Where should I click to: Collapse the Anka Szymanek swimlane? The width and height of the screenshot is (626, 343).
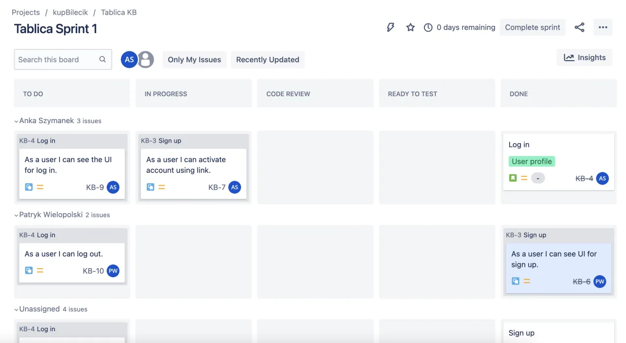coord(16,121)
